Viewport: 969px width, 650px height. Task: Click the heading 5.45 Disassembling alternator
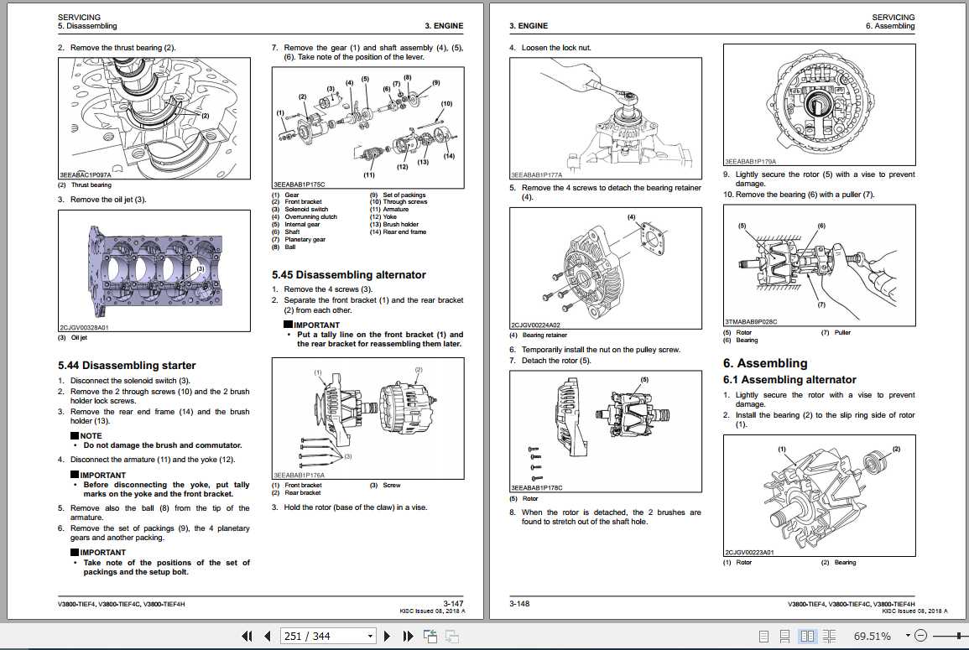pos(350,274)
